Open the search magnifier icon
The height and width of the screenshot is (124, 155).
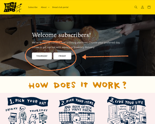pos(136,7)
